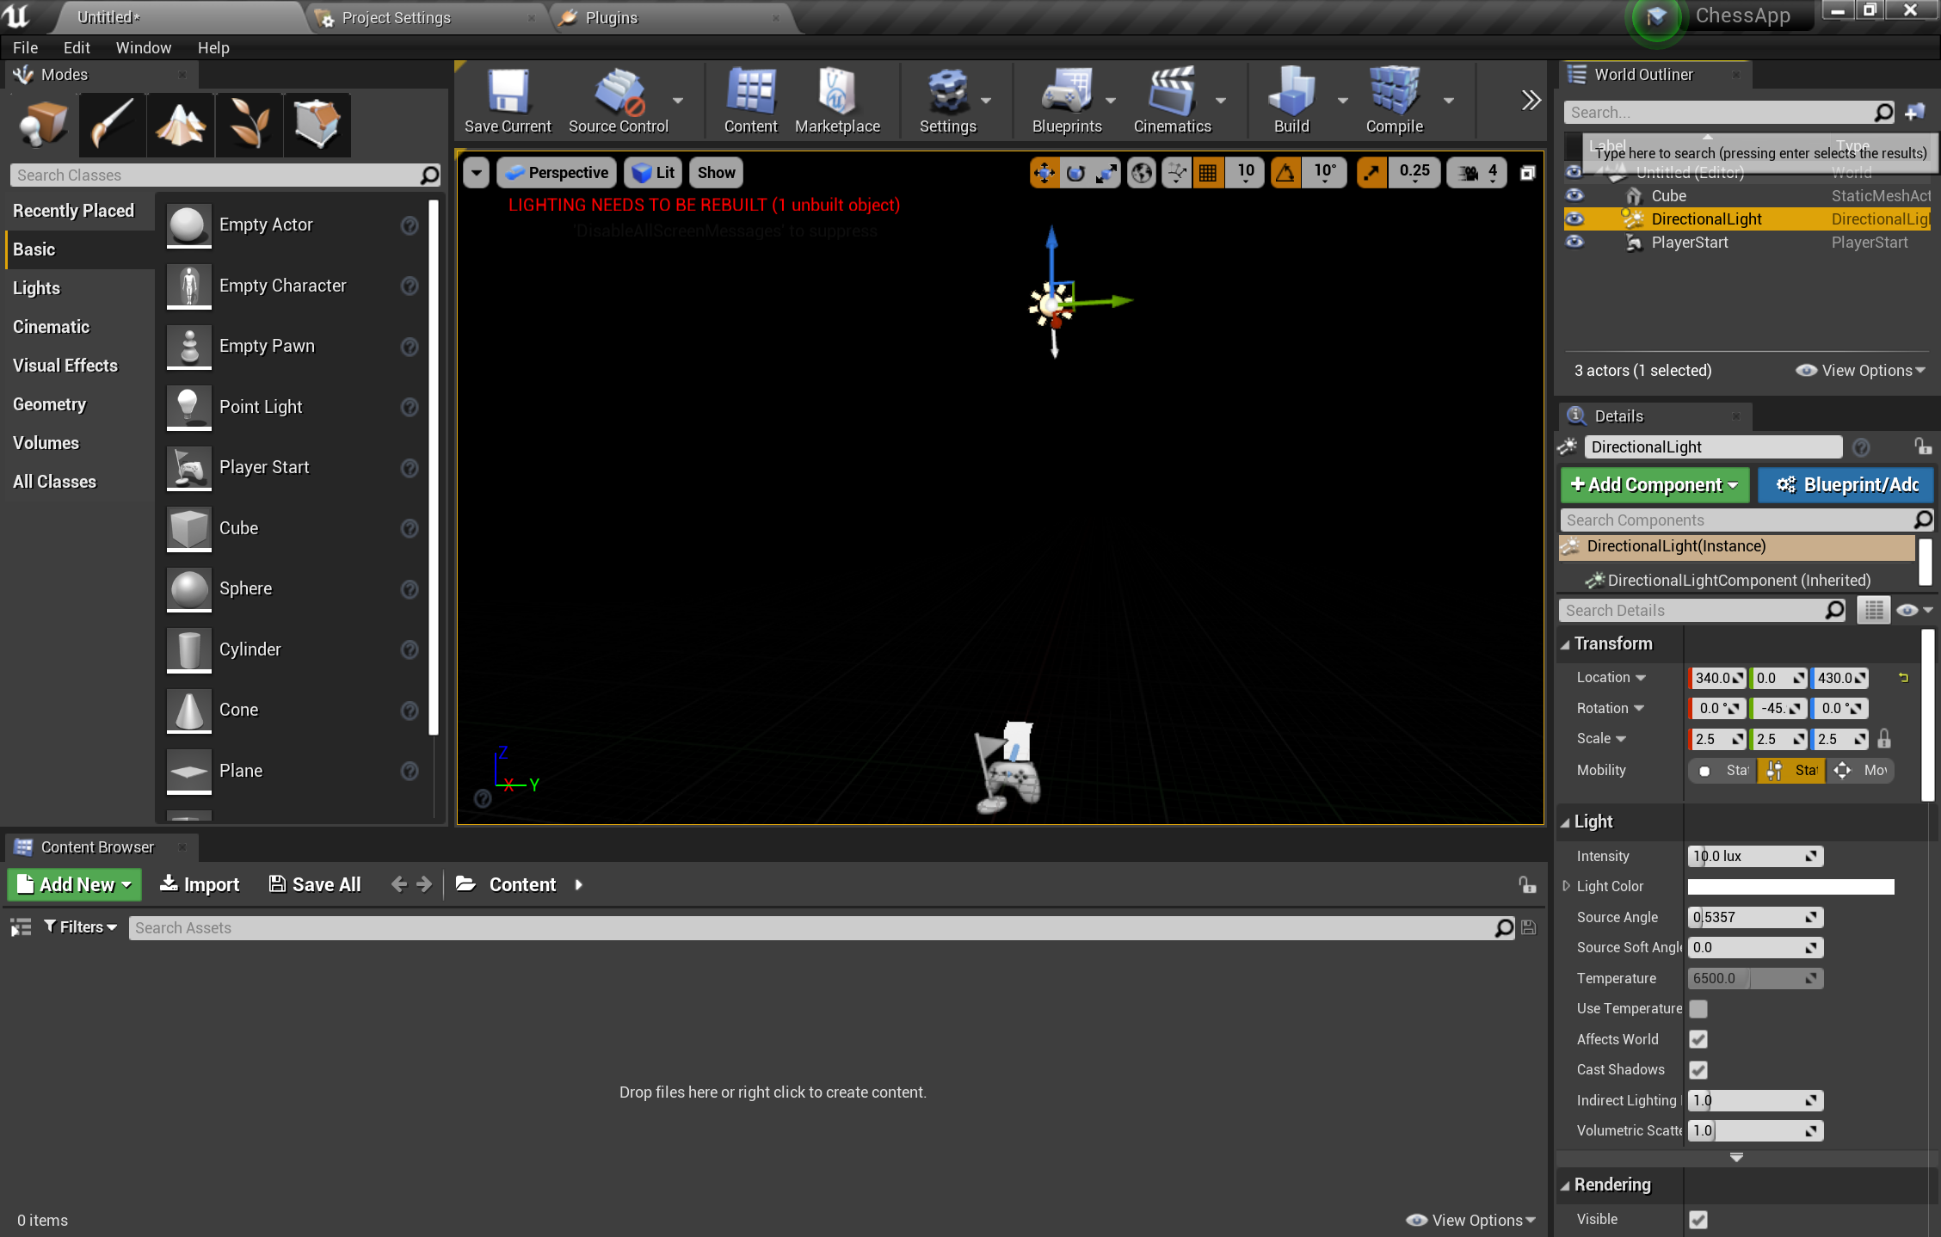Enable Use Temperature for DirectionalLight
The height and width of the screenshot is (1237, 1941).
click(1698, 1008)
